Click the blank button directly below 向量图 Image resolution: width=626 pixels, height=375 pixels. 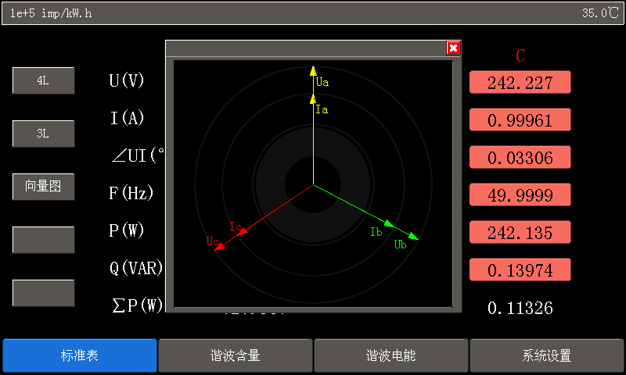tap(43, 240)
